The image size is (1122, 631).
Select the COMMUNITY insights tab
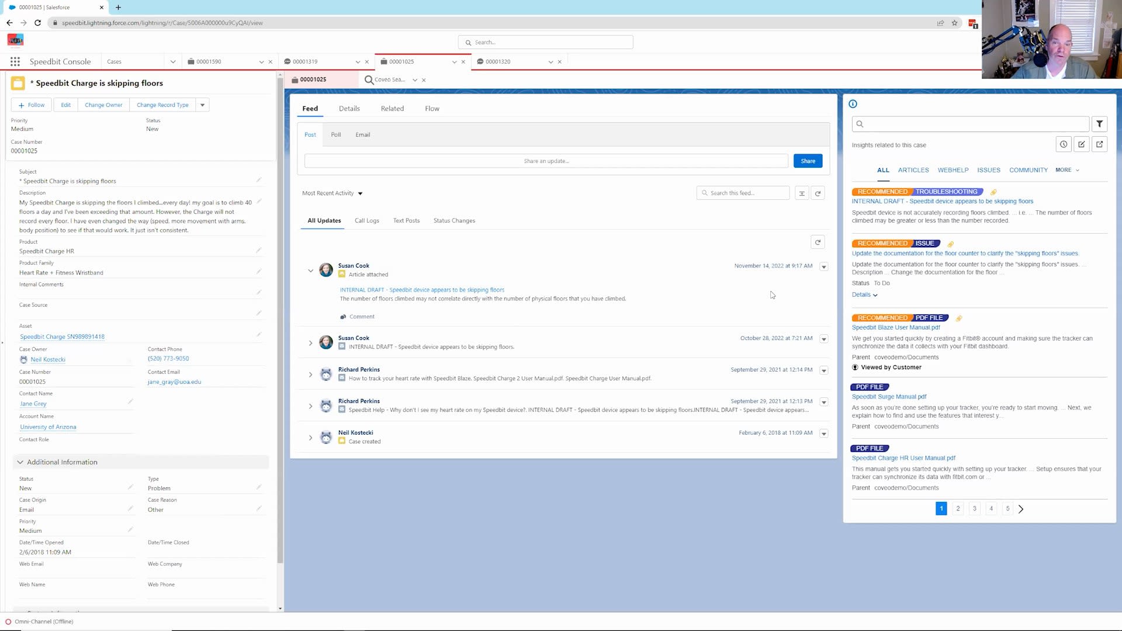[1028, 170]
